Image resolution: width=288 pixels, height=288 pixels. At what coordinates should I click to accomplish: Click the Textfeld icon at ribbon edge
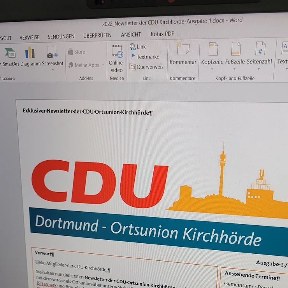(x=284, y=48)
